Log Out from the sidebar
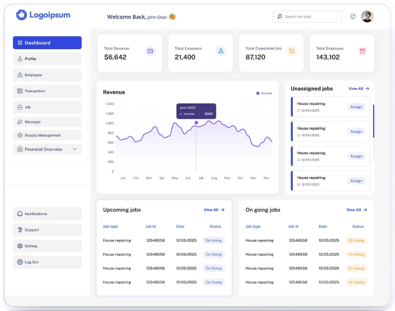 (x=47, y=262)
